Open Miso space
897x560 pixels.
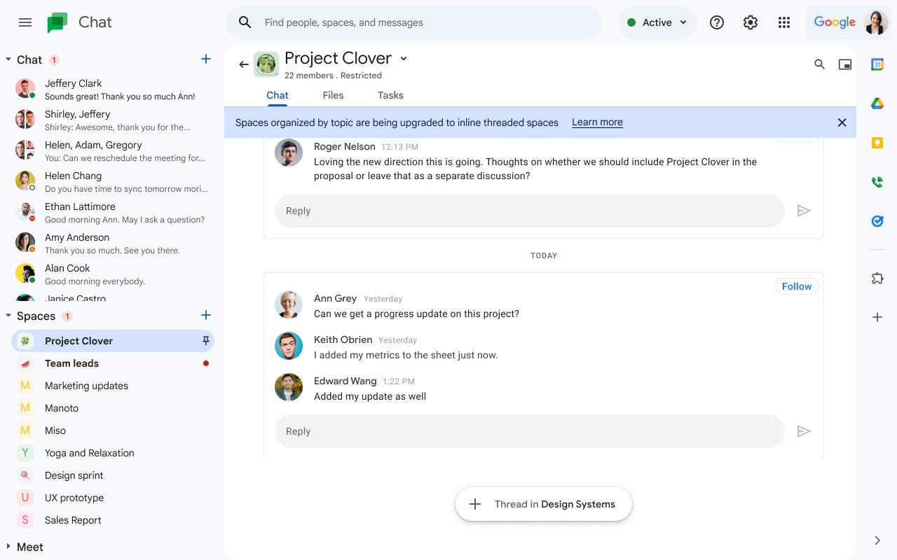point(112,430)
